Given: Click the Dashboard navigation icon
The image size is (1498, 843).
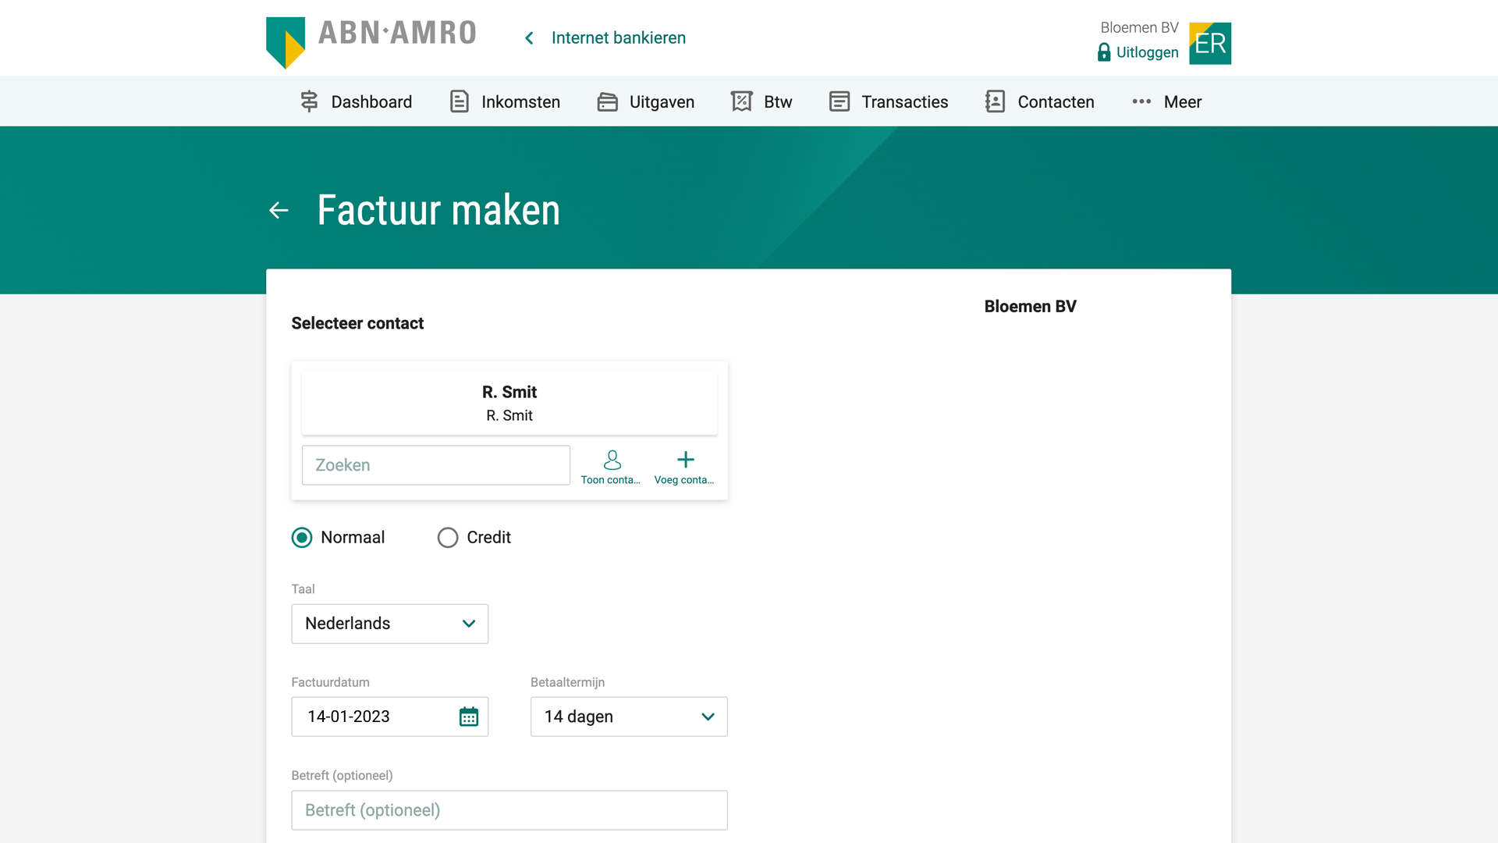Looking at the screenshot, I should (309, 101).
